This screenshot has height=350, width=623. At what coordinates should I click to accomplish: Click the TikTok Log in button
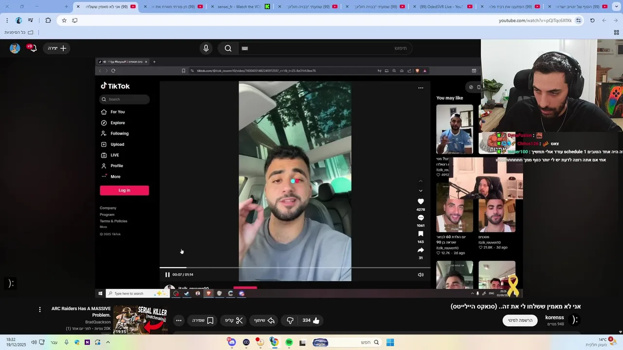coord(124,190)
